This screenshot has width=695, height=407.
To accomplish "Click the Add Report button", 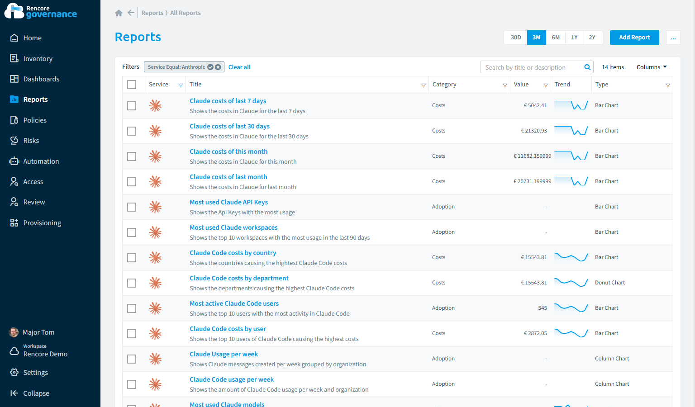I will 634,38.
